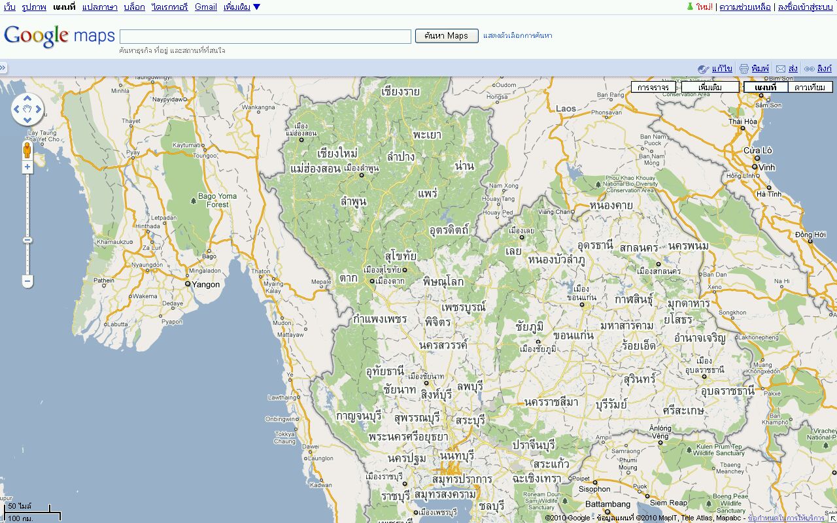This screenshot has height=523, width=837.
Task: Click the envelope send icon
Action: 780,69
